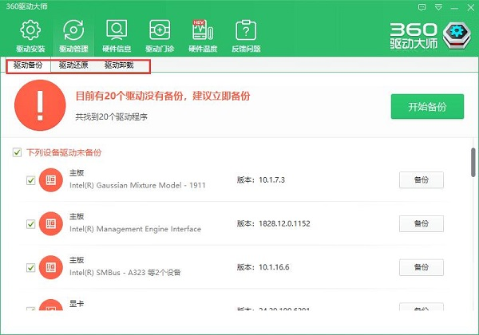The image size is (479, 335).
Task: Click the 显卡 category label
Action: (77, 304)
